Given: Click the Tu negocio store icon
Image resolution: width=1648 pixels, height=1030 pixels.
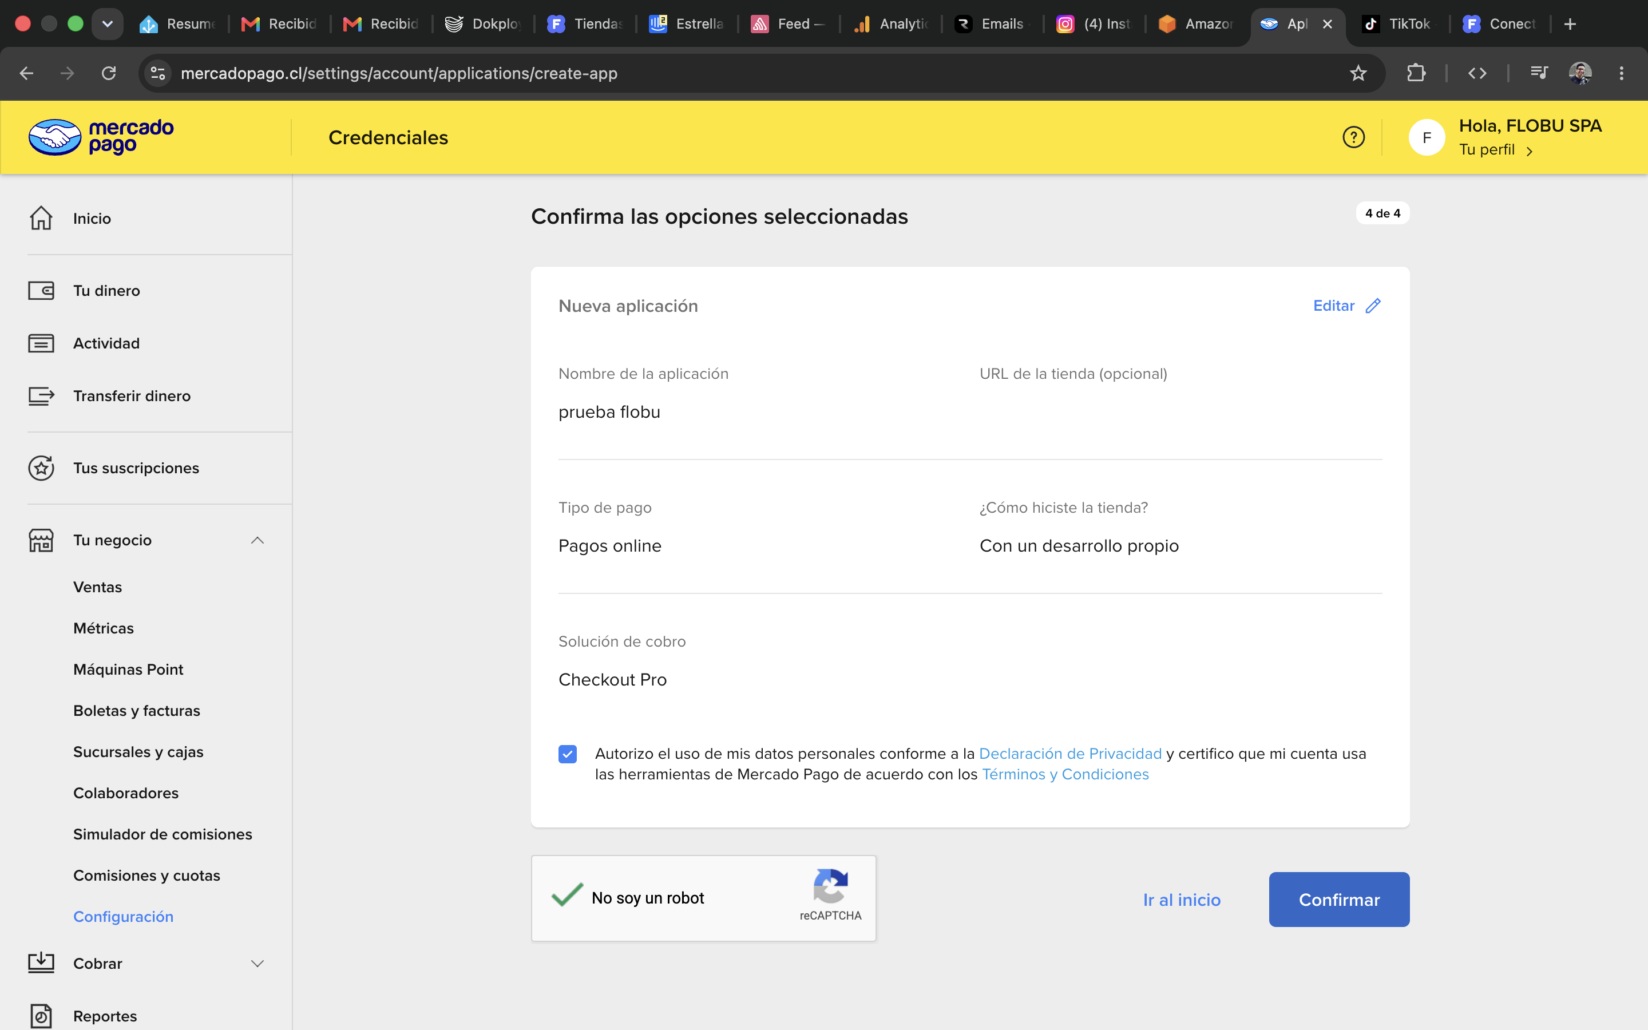Looking at the screenshot, I should (x=41, y=540).
